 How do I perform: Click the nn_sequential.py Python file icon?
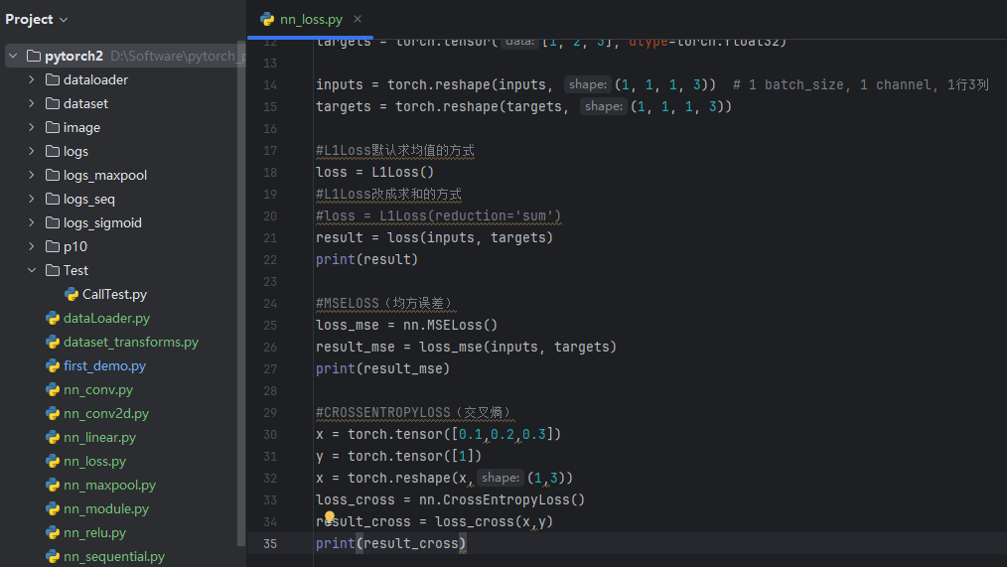[x=53, y=556]
